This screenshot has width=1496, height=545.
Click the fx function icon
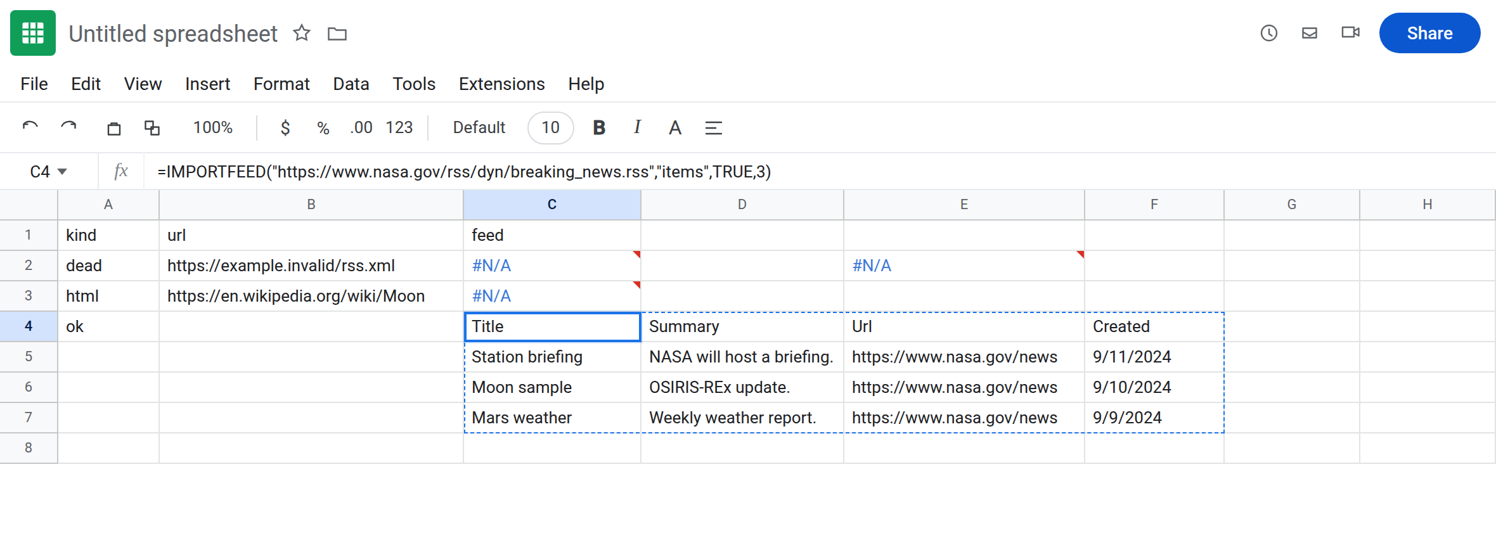(120, 171)
